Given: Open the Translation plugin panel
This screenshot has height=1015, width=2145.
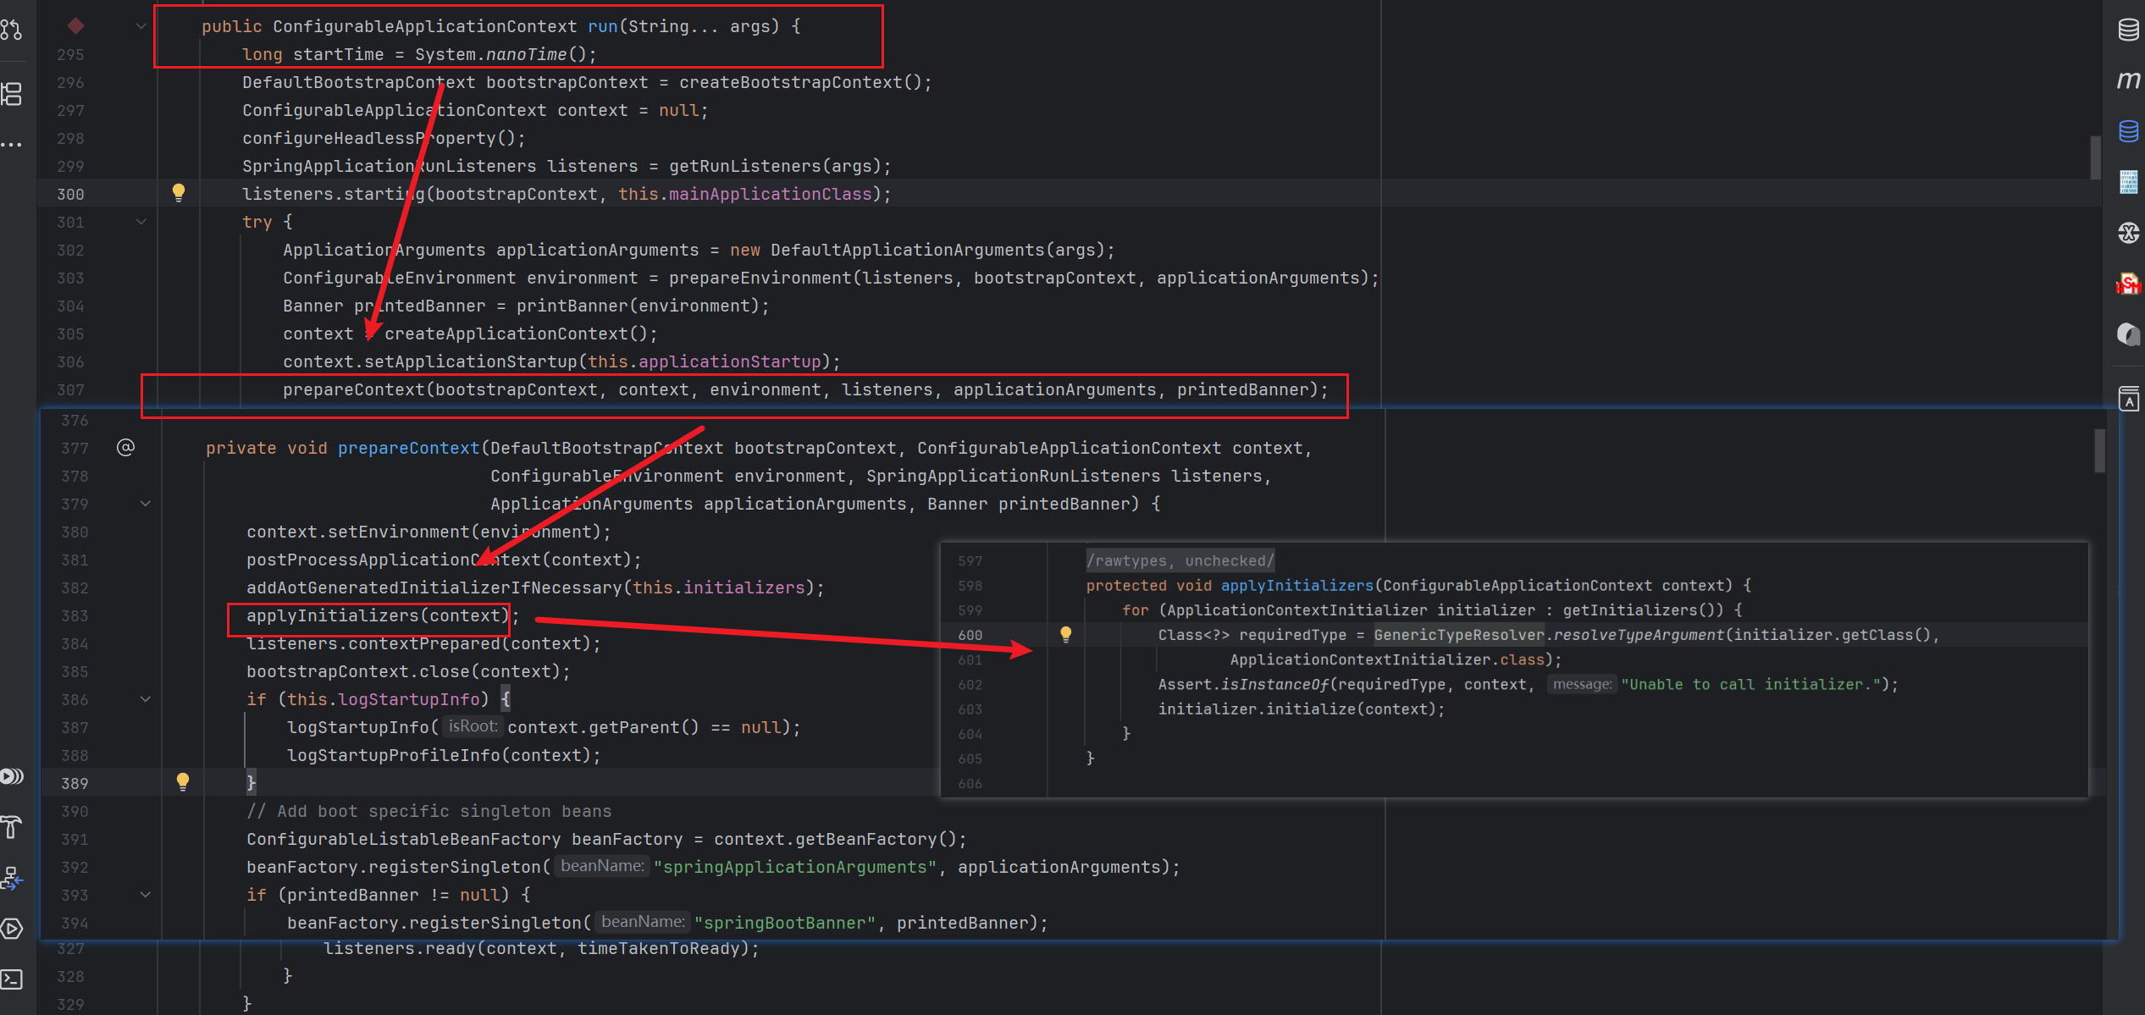Looking at the screenshot, I should [x=2128, y=399].
